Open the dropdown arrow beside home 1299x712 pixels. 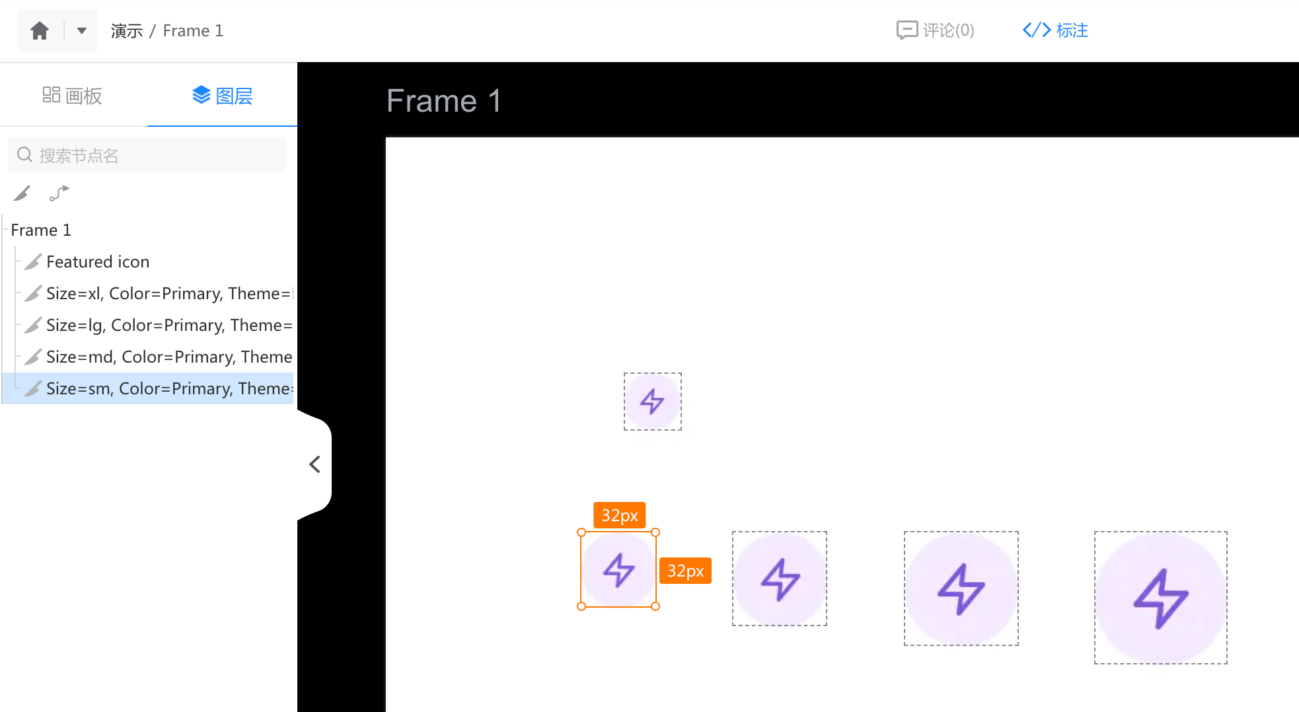point(82,30)
